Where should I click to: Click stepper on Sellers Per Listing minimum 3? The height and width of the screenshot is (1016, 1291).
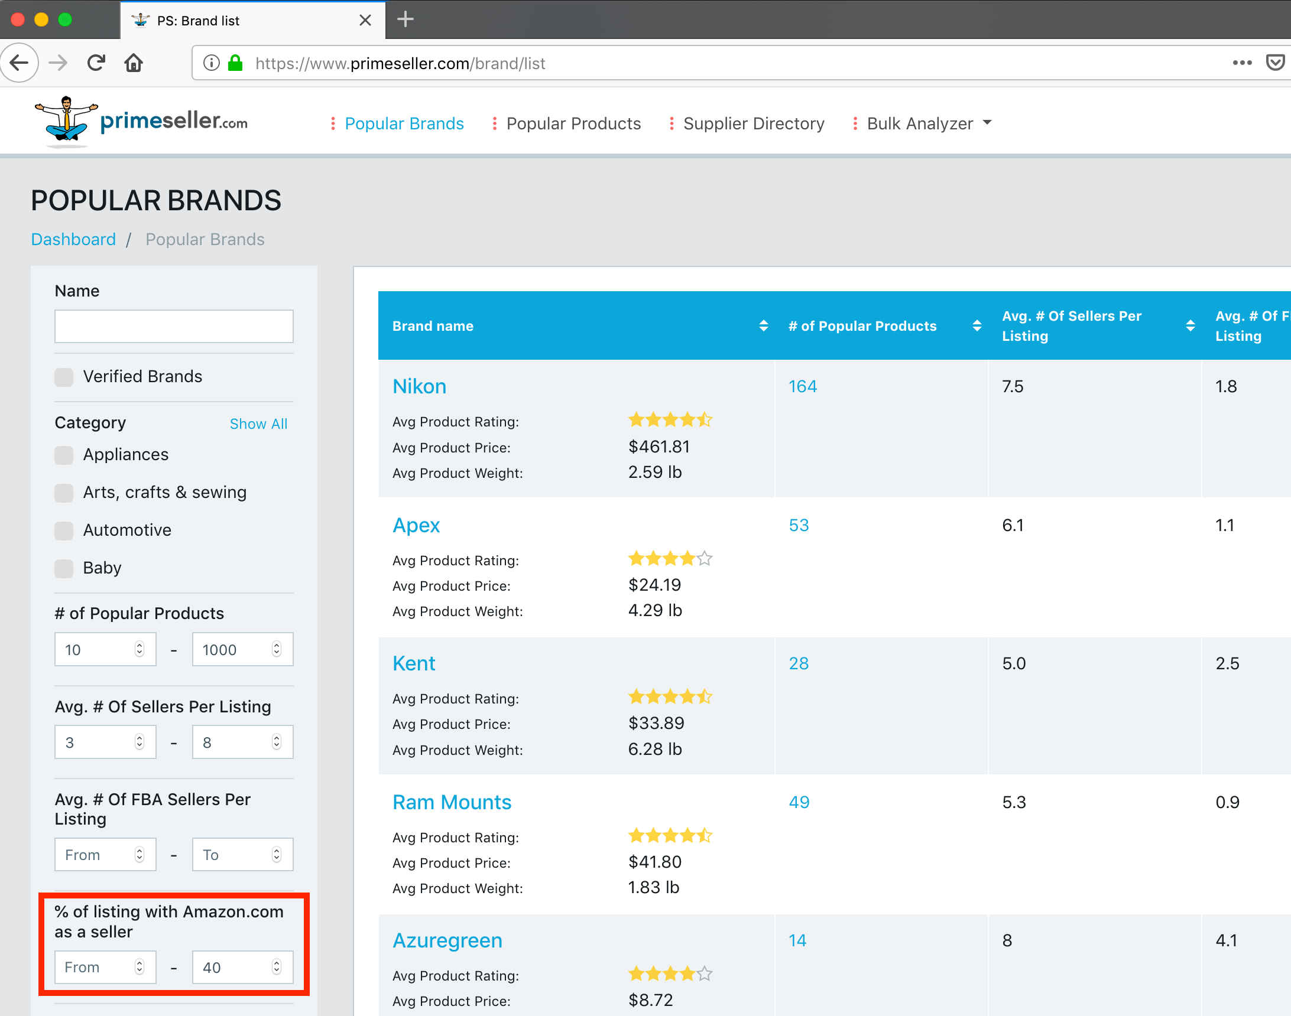coord(140,742)
